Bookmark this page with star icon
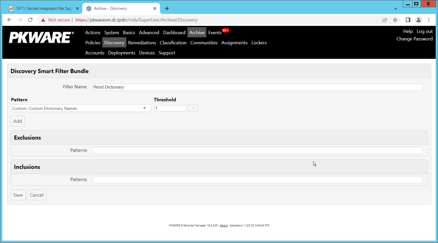This screenshot has height=243, width=438. (395, 20)
